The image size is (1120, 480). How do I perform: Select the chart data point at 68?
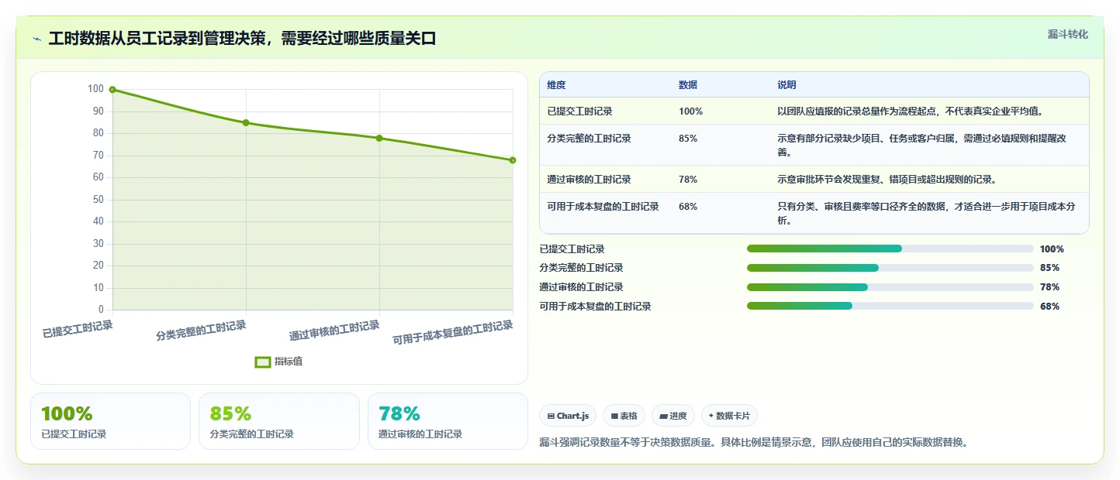click(x=513, y=160)
